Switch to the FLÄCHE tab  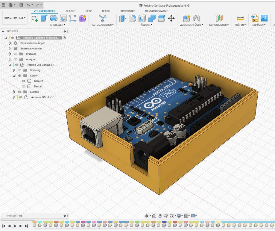pos(71,11)
